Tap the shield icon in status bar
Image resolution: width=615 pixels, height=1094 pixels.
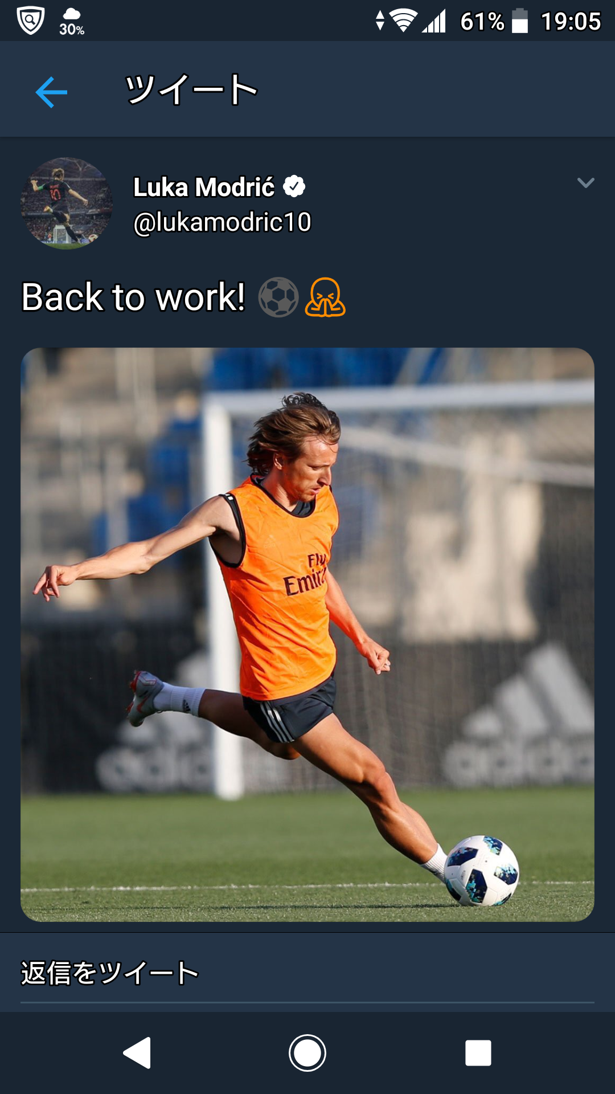(x=30, y=21)
